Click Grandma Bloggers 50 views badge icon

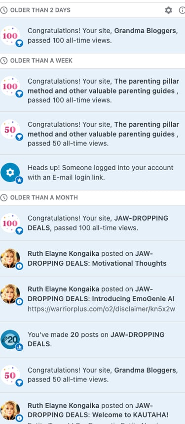[10, 375]
